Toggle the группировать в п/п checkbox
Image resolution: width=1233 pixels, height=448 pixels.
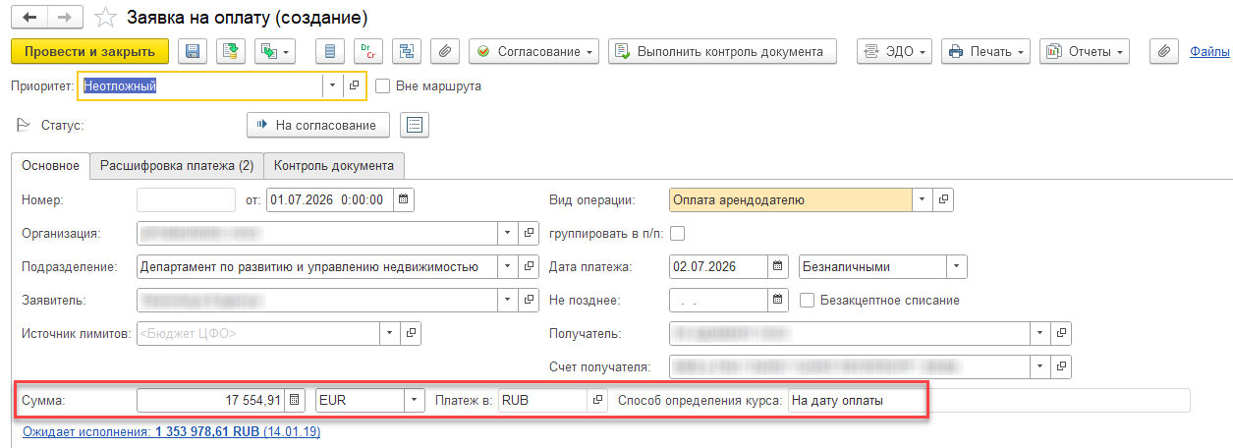click(676, 233)
